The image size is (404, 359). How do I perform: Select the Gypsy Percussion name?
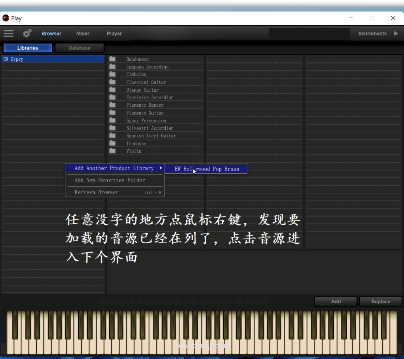[x=146, y=120]
